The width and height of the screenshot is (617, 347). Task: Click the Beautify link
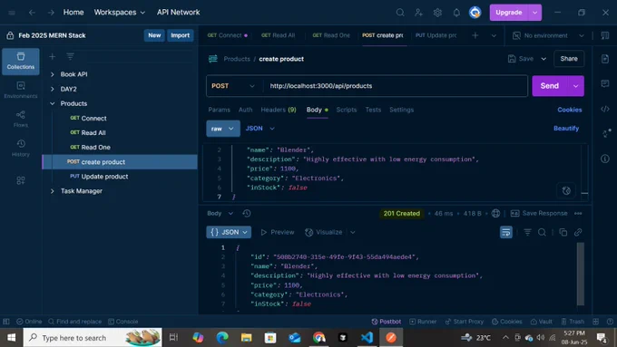coord(566,129)
